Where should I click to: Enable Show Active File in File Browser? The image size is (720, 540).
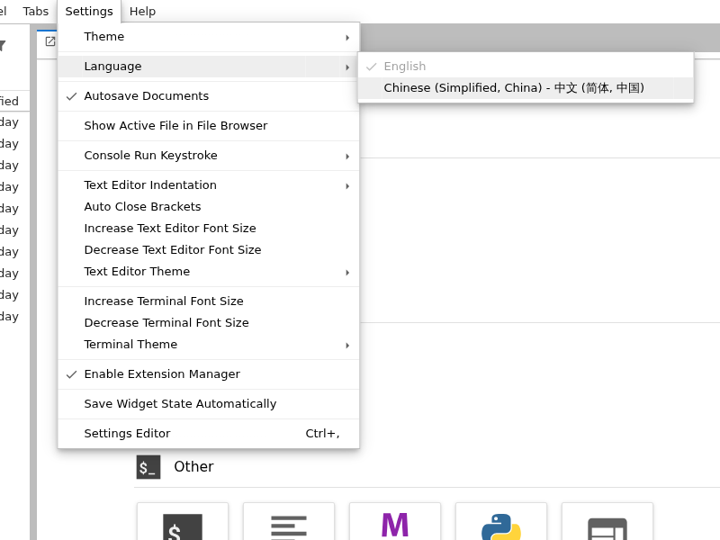coord(209,126)
